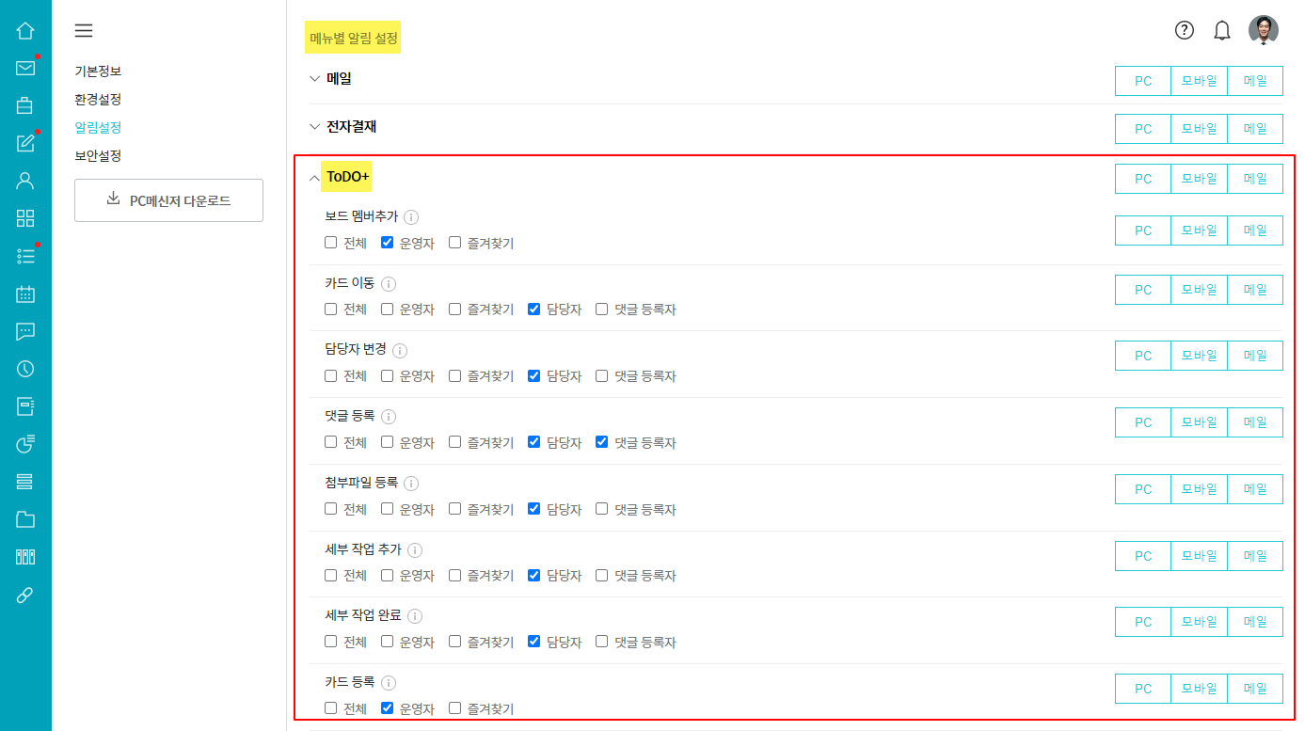The height and width of the screenshot is (731, 1305).
Task: Uncheck 운영자 under 보드 멤버추가
Action: (387, 243)
